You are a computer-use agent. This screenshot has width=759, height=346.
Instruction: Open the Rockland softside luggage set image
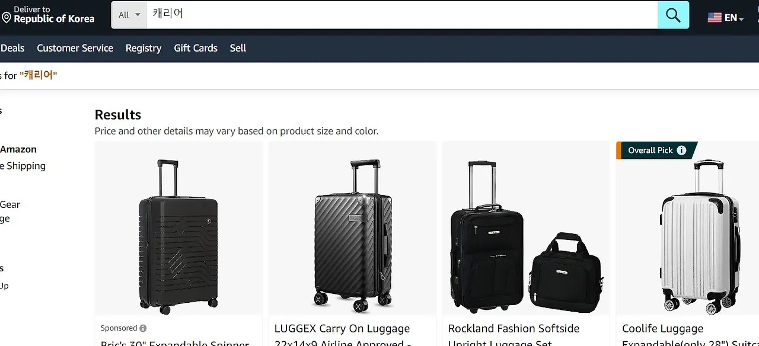point(526,236)
